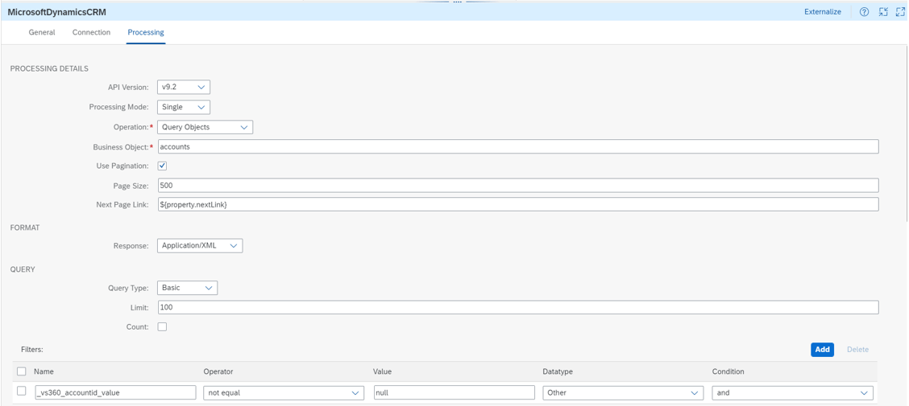This screenshot has height=406, width=909.
Task: Open the Query Type dropdown
Action: [x=187, y=288]
